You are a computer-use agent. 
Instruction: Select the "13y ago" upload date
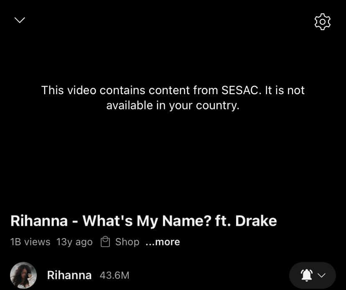(74, 242)
